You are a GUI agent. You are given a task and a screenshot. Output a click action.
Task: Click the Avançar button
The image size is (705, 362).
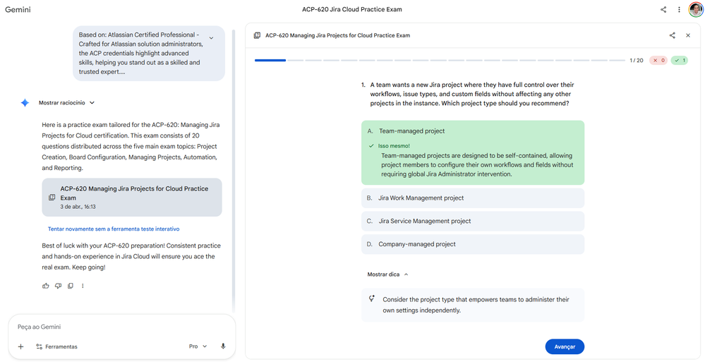pos(565,346)
